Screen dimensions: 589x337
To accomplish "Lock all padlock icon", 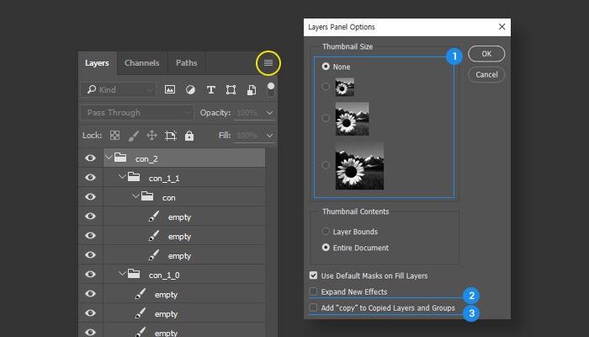I will coord(189,136).
